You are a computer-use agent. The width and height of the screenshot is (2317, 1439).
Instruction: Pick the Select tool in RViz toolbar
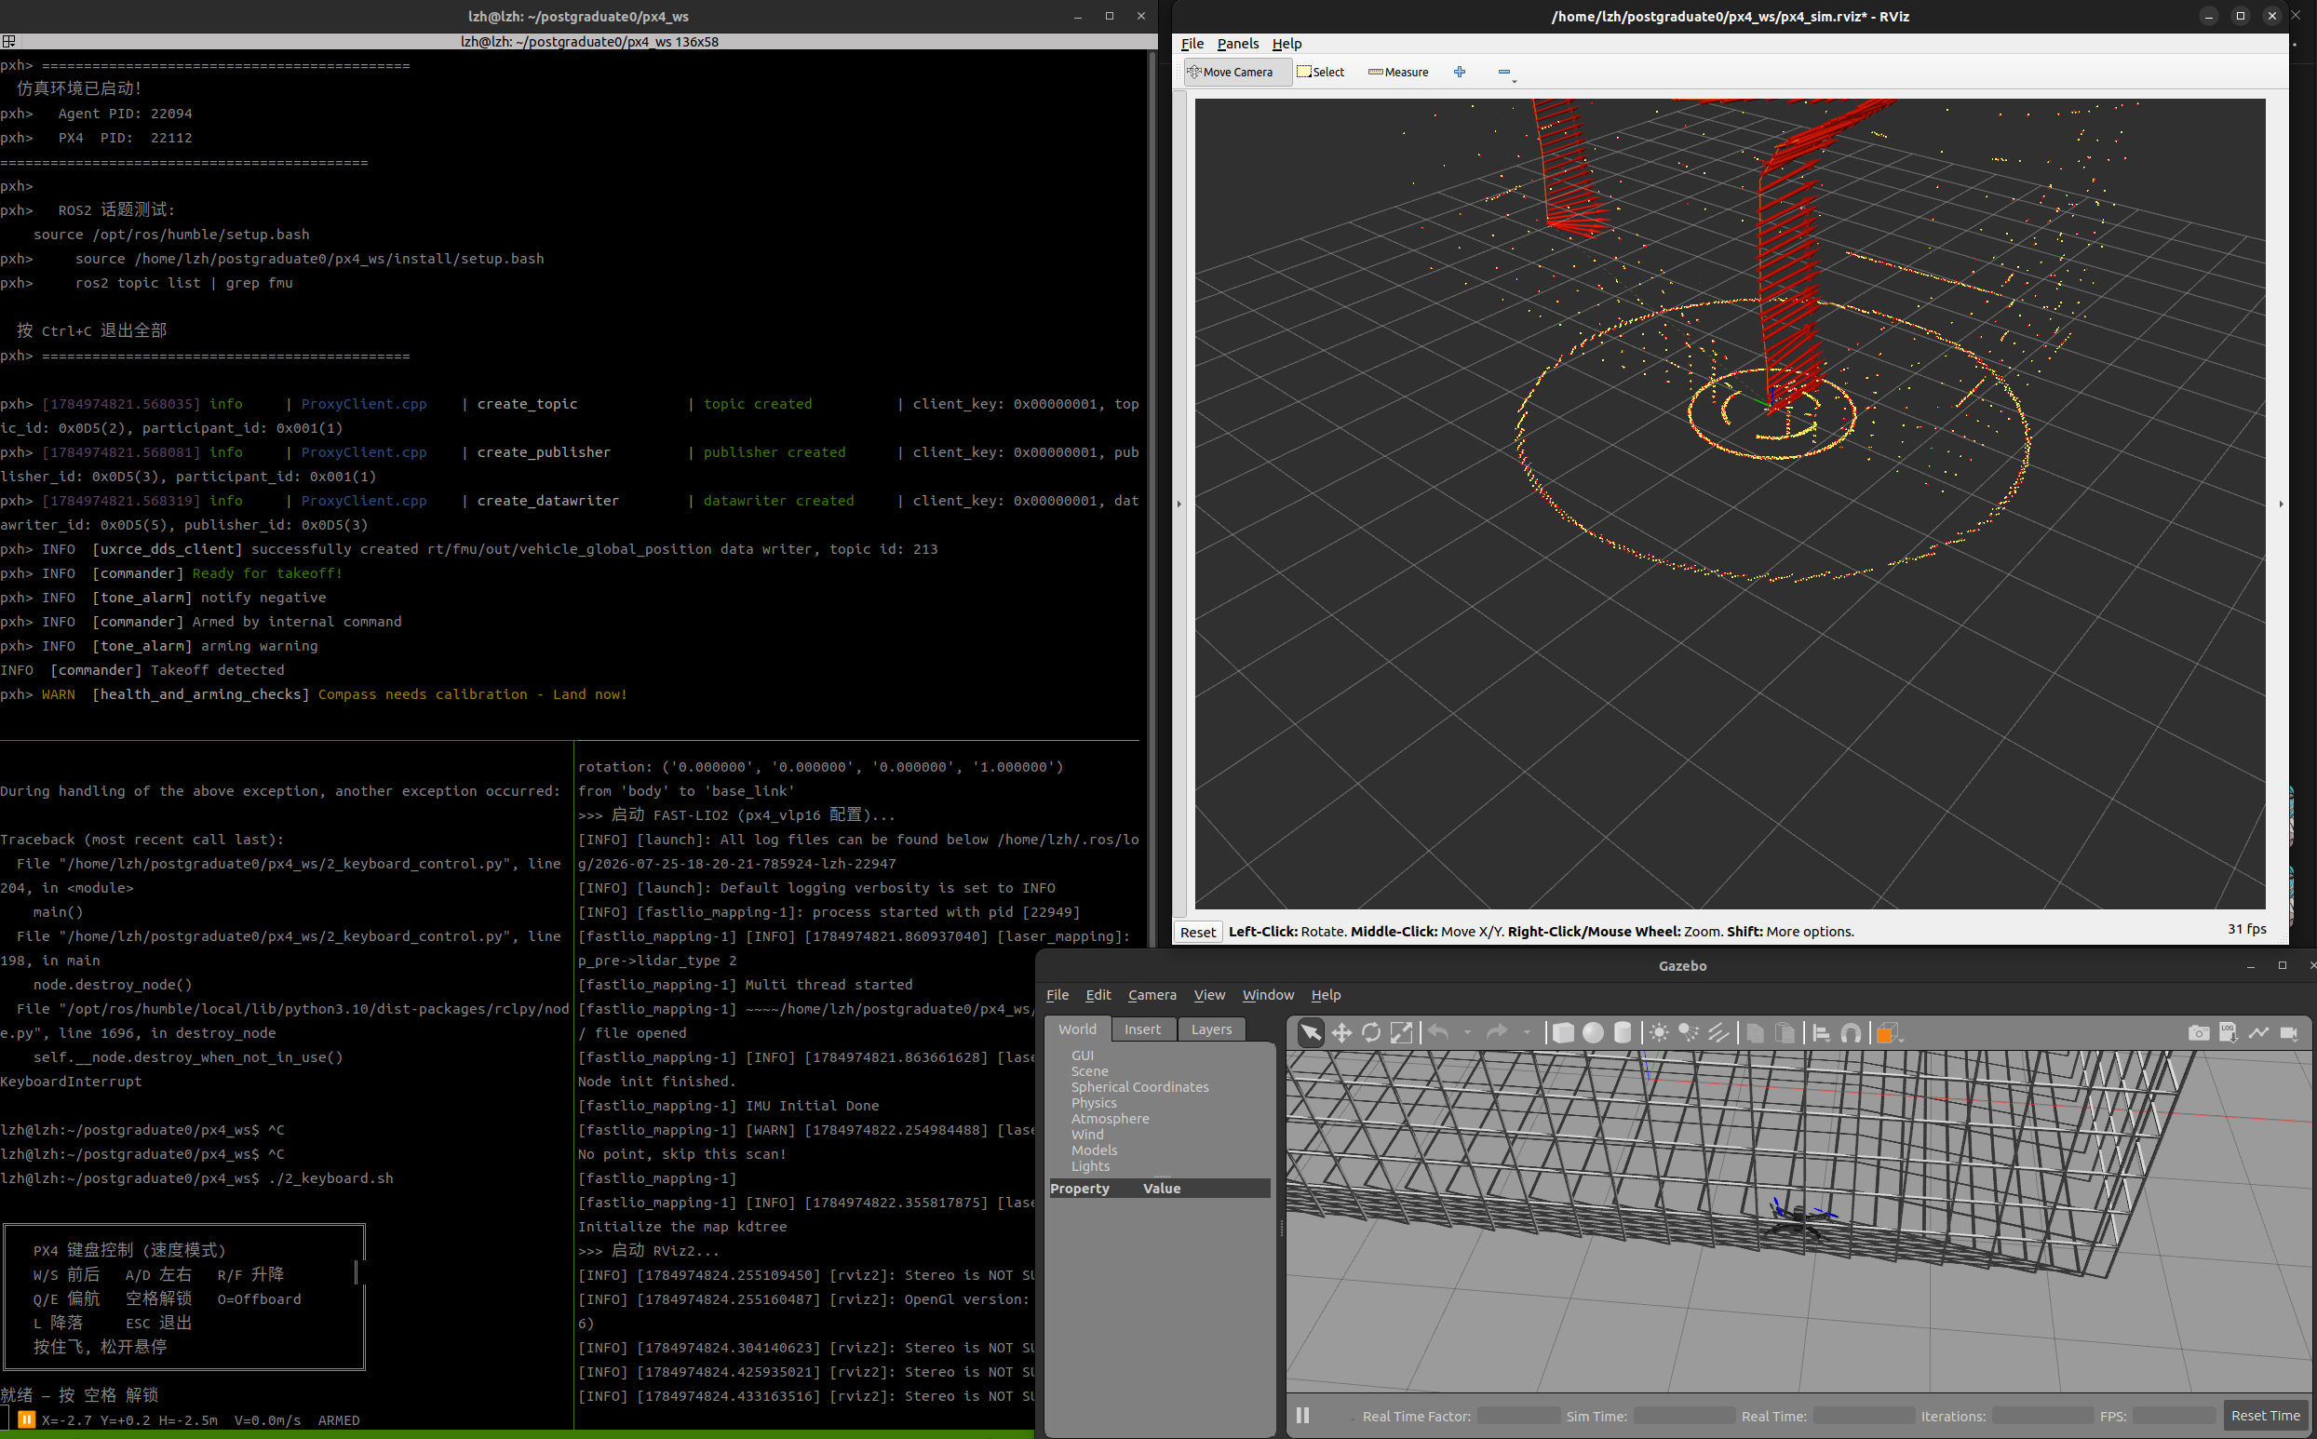tap(1321, 73)
